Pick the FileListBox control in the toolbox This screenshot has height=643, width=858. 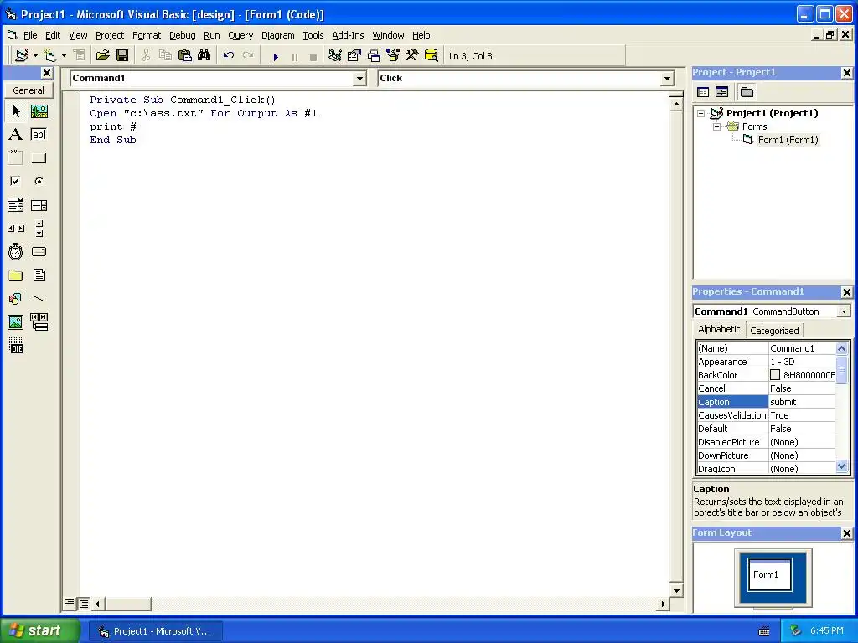point(39,275)
